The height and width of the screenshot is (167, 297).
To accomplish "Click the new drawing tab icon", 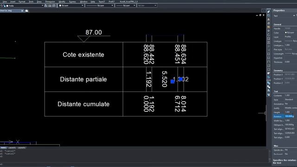I will pos(27,11).
